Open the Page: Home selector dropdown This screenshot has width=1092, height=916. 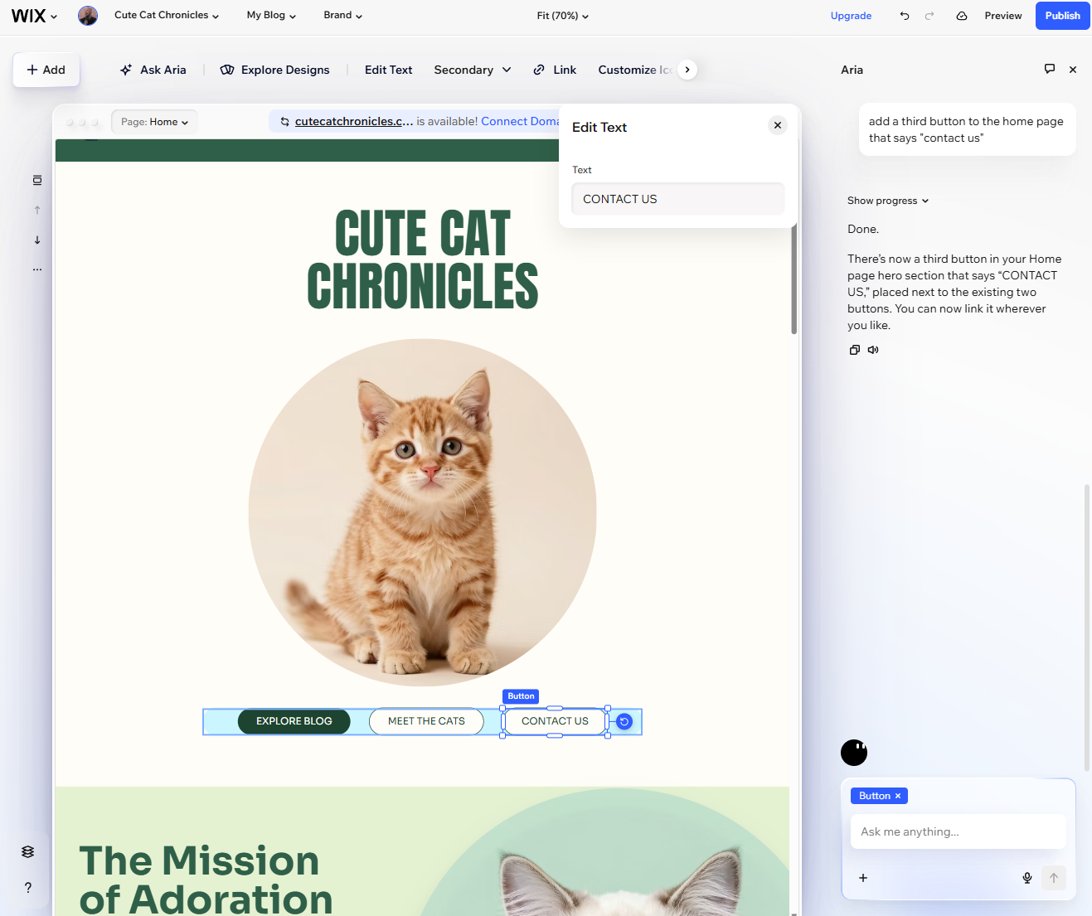[x=154, y=121]
